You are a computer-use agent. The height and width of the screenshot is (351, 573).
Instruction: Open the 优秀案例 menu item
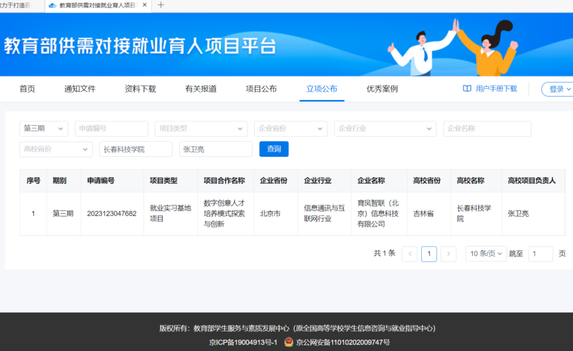click(382, 89)
